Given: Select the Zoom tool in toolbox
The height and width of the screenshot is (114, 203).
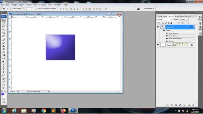Looking at the screenshot, I should coord(3,88).
